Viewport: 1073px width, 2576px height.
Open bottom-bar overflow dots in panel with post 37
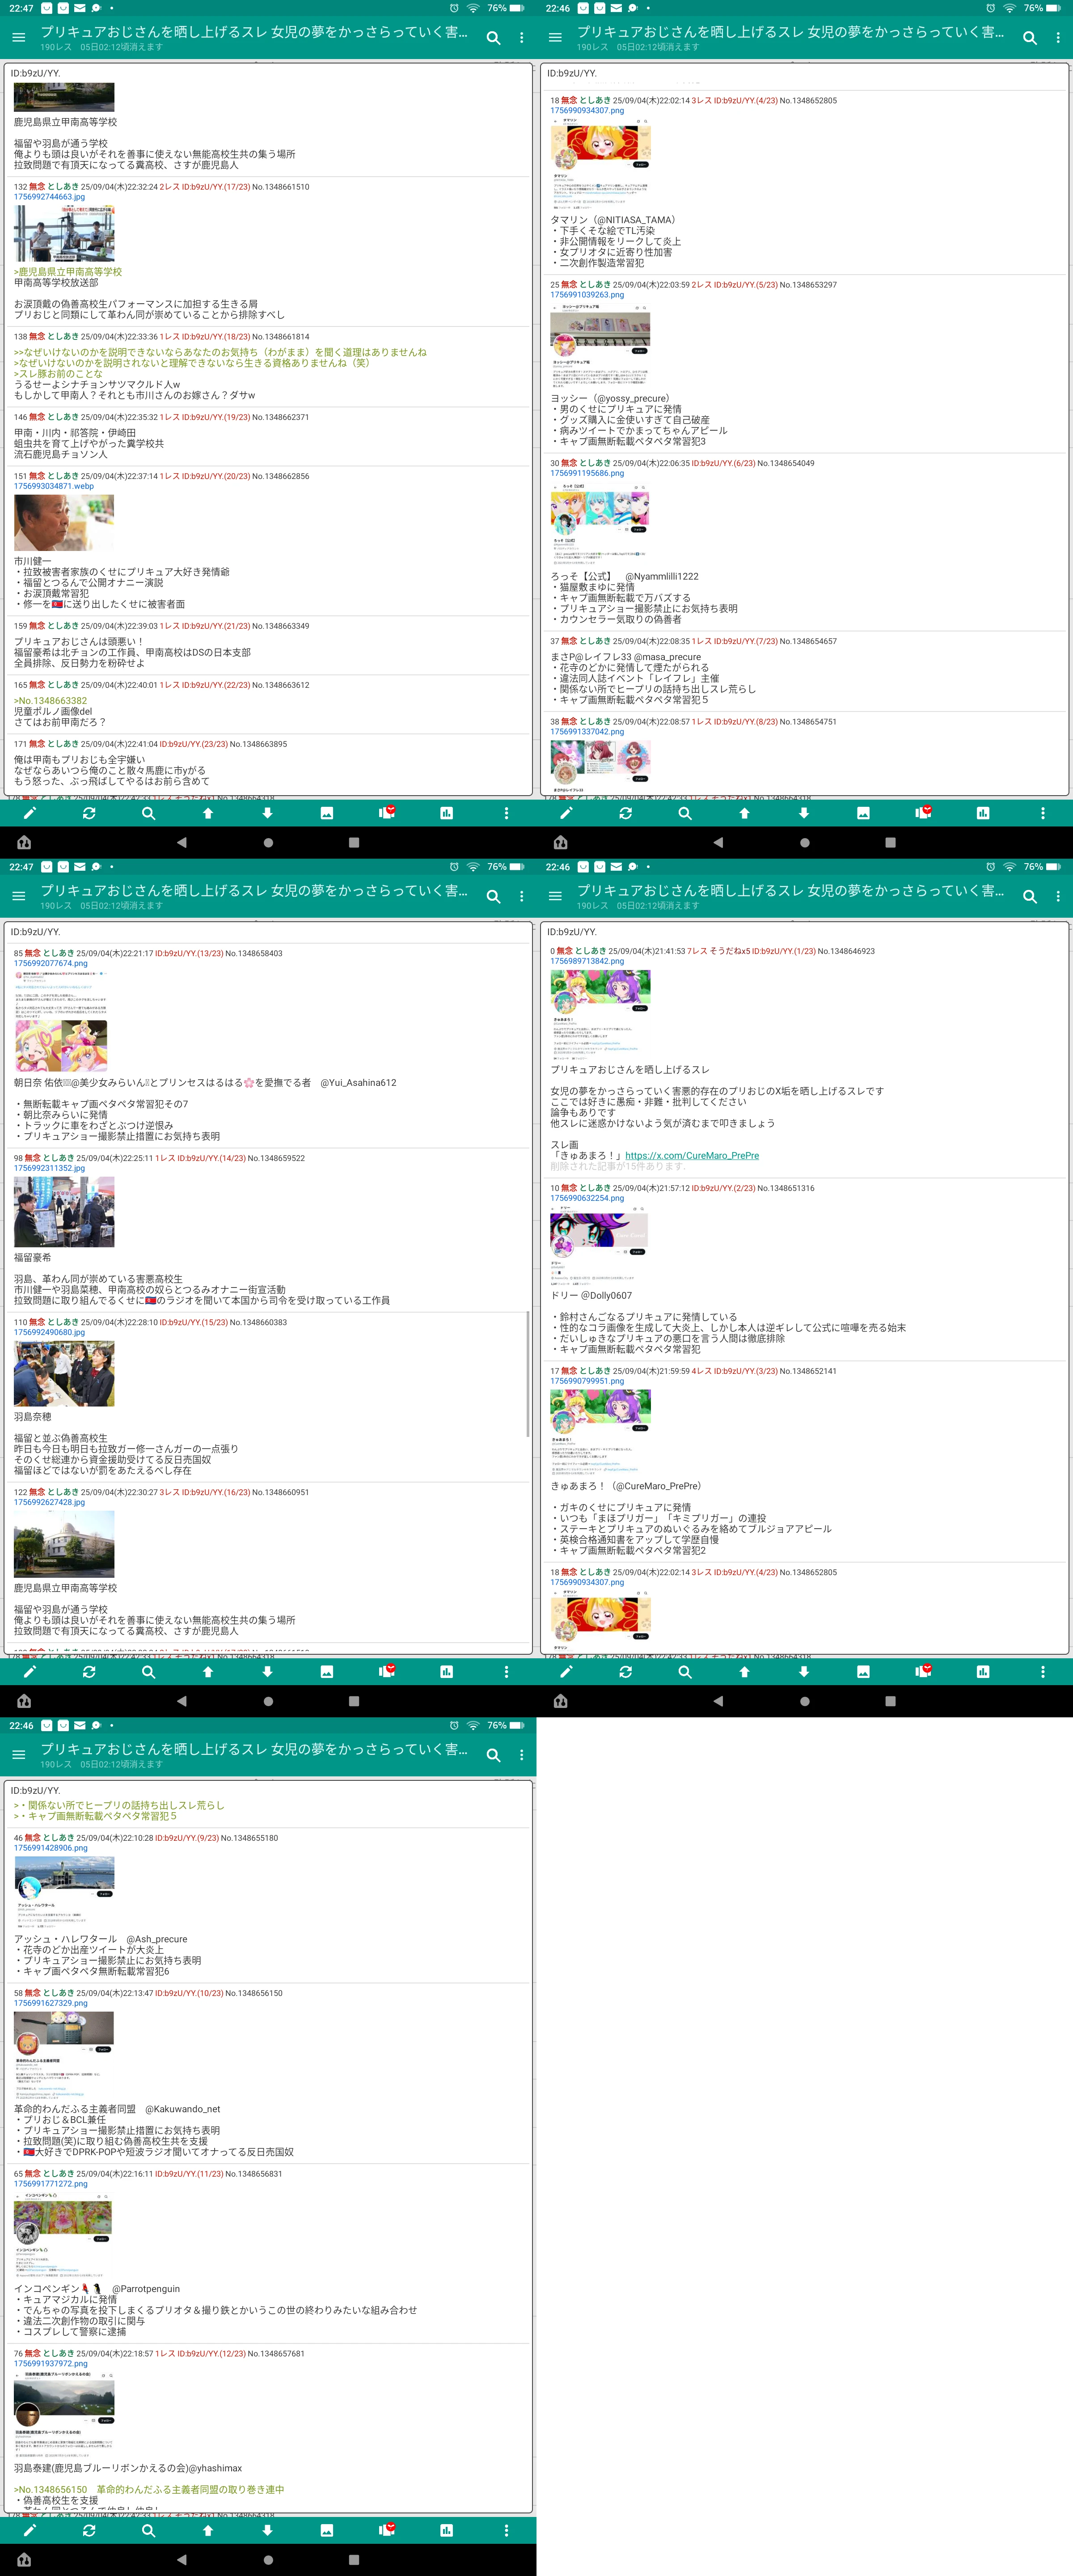pyautogui.click(x=1042, y=813)
